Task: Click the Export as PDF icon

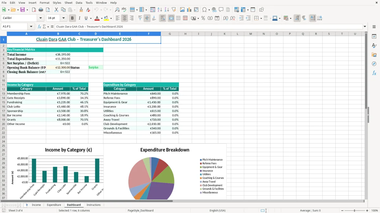Action: pos(34,10)
